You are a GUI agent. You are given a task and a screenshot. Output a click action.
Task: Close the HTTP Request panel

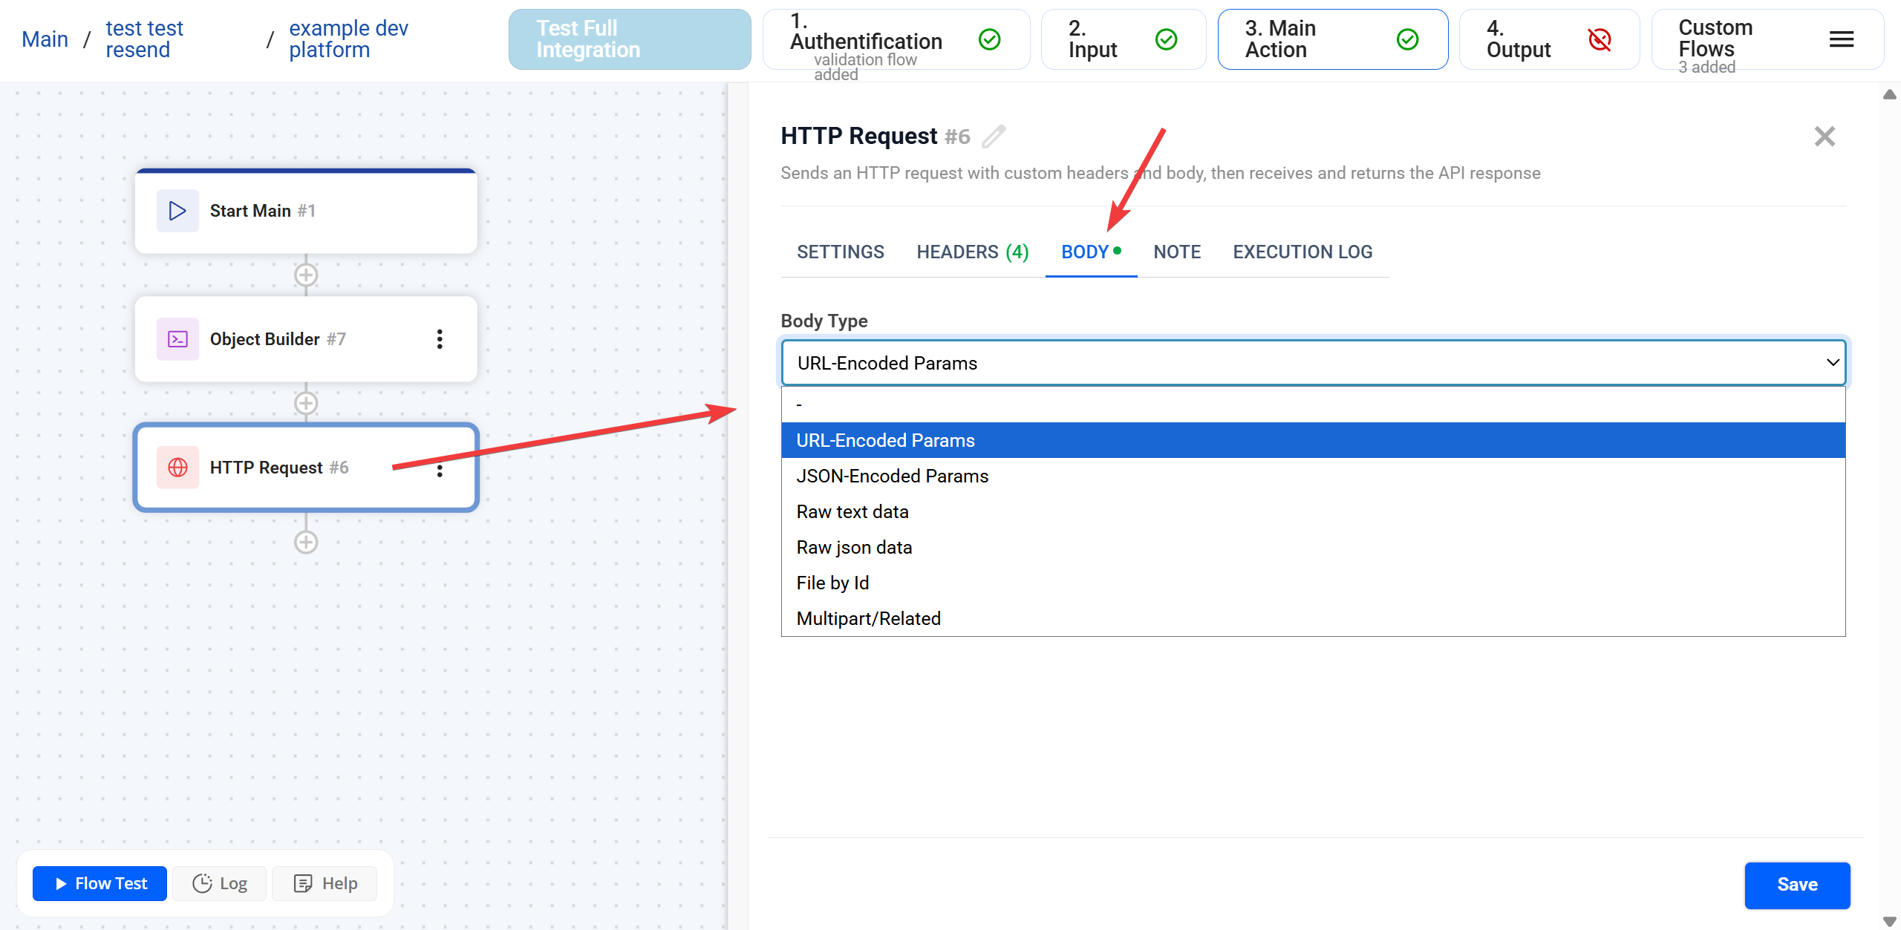1824,137
